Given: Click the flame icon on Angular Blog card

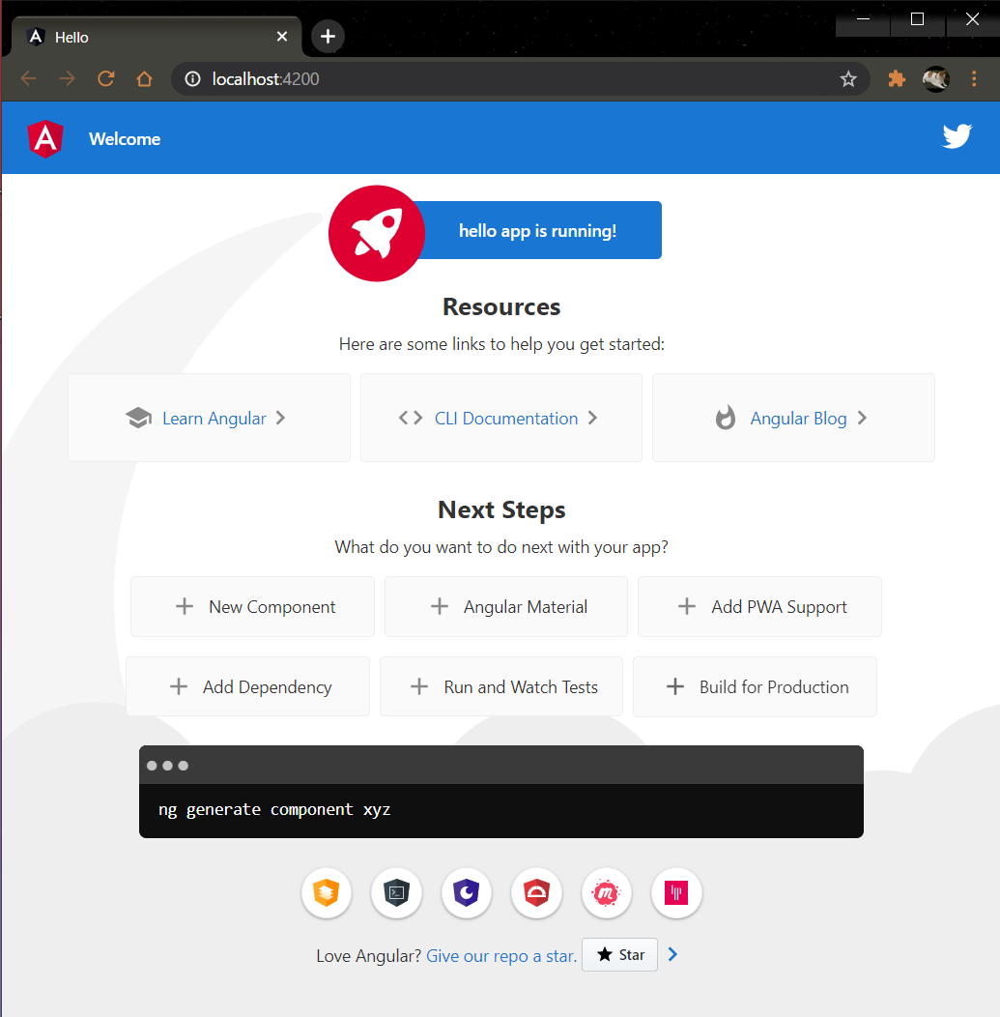Looking at the screenshot, I should click(726, 418).
